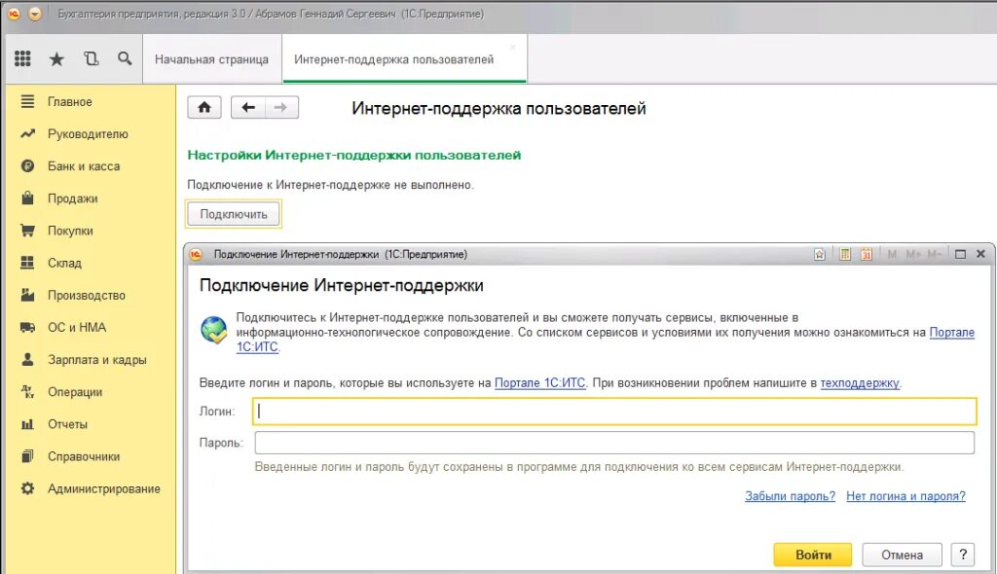
Task: Click the Войти button
Action: 813,555
